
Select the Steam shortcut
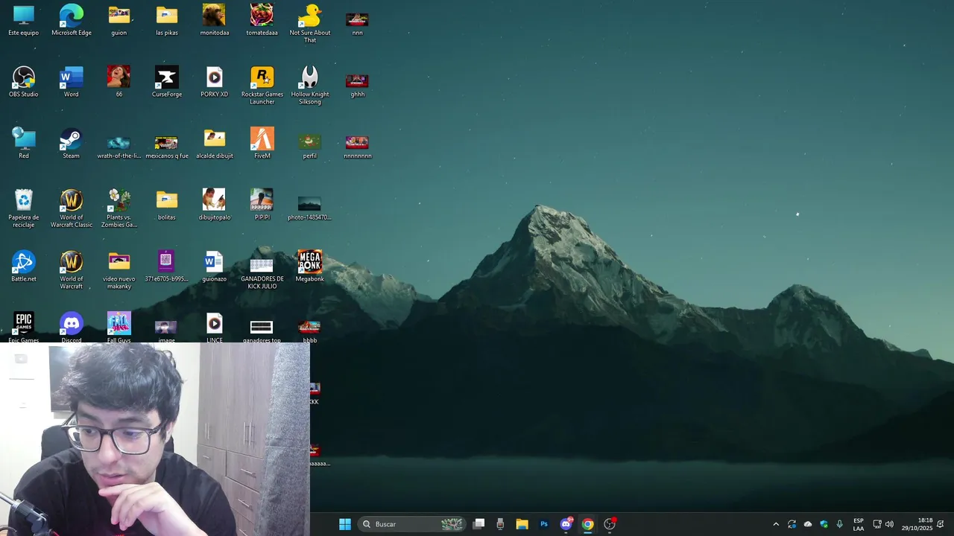click(x=72, y=144)
